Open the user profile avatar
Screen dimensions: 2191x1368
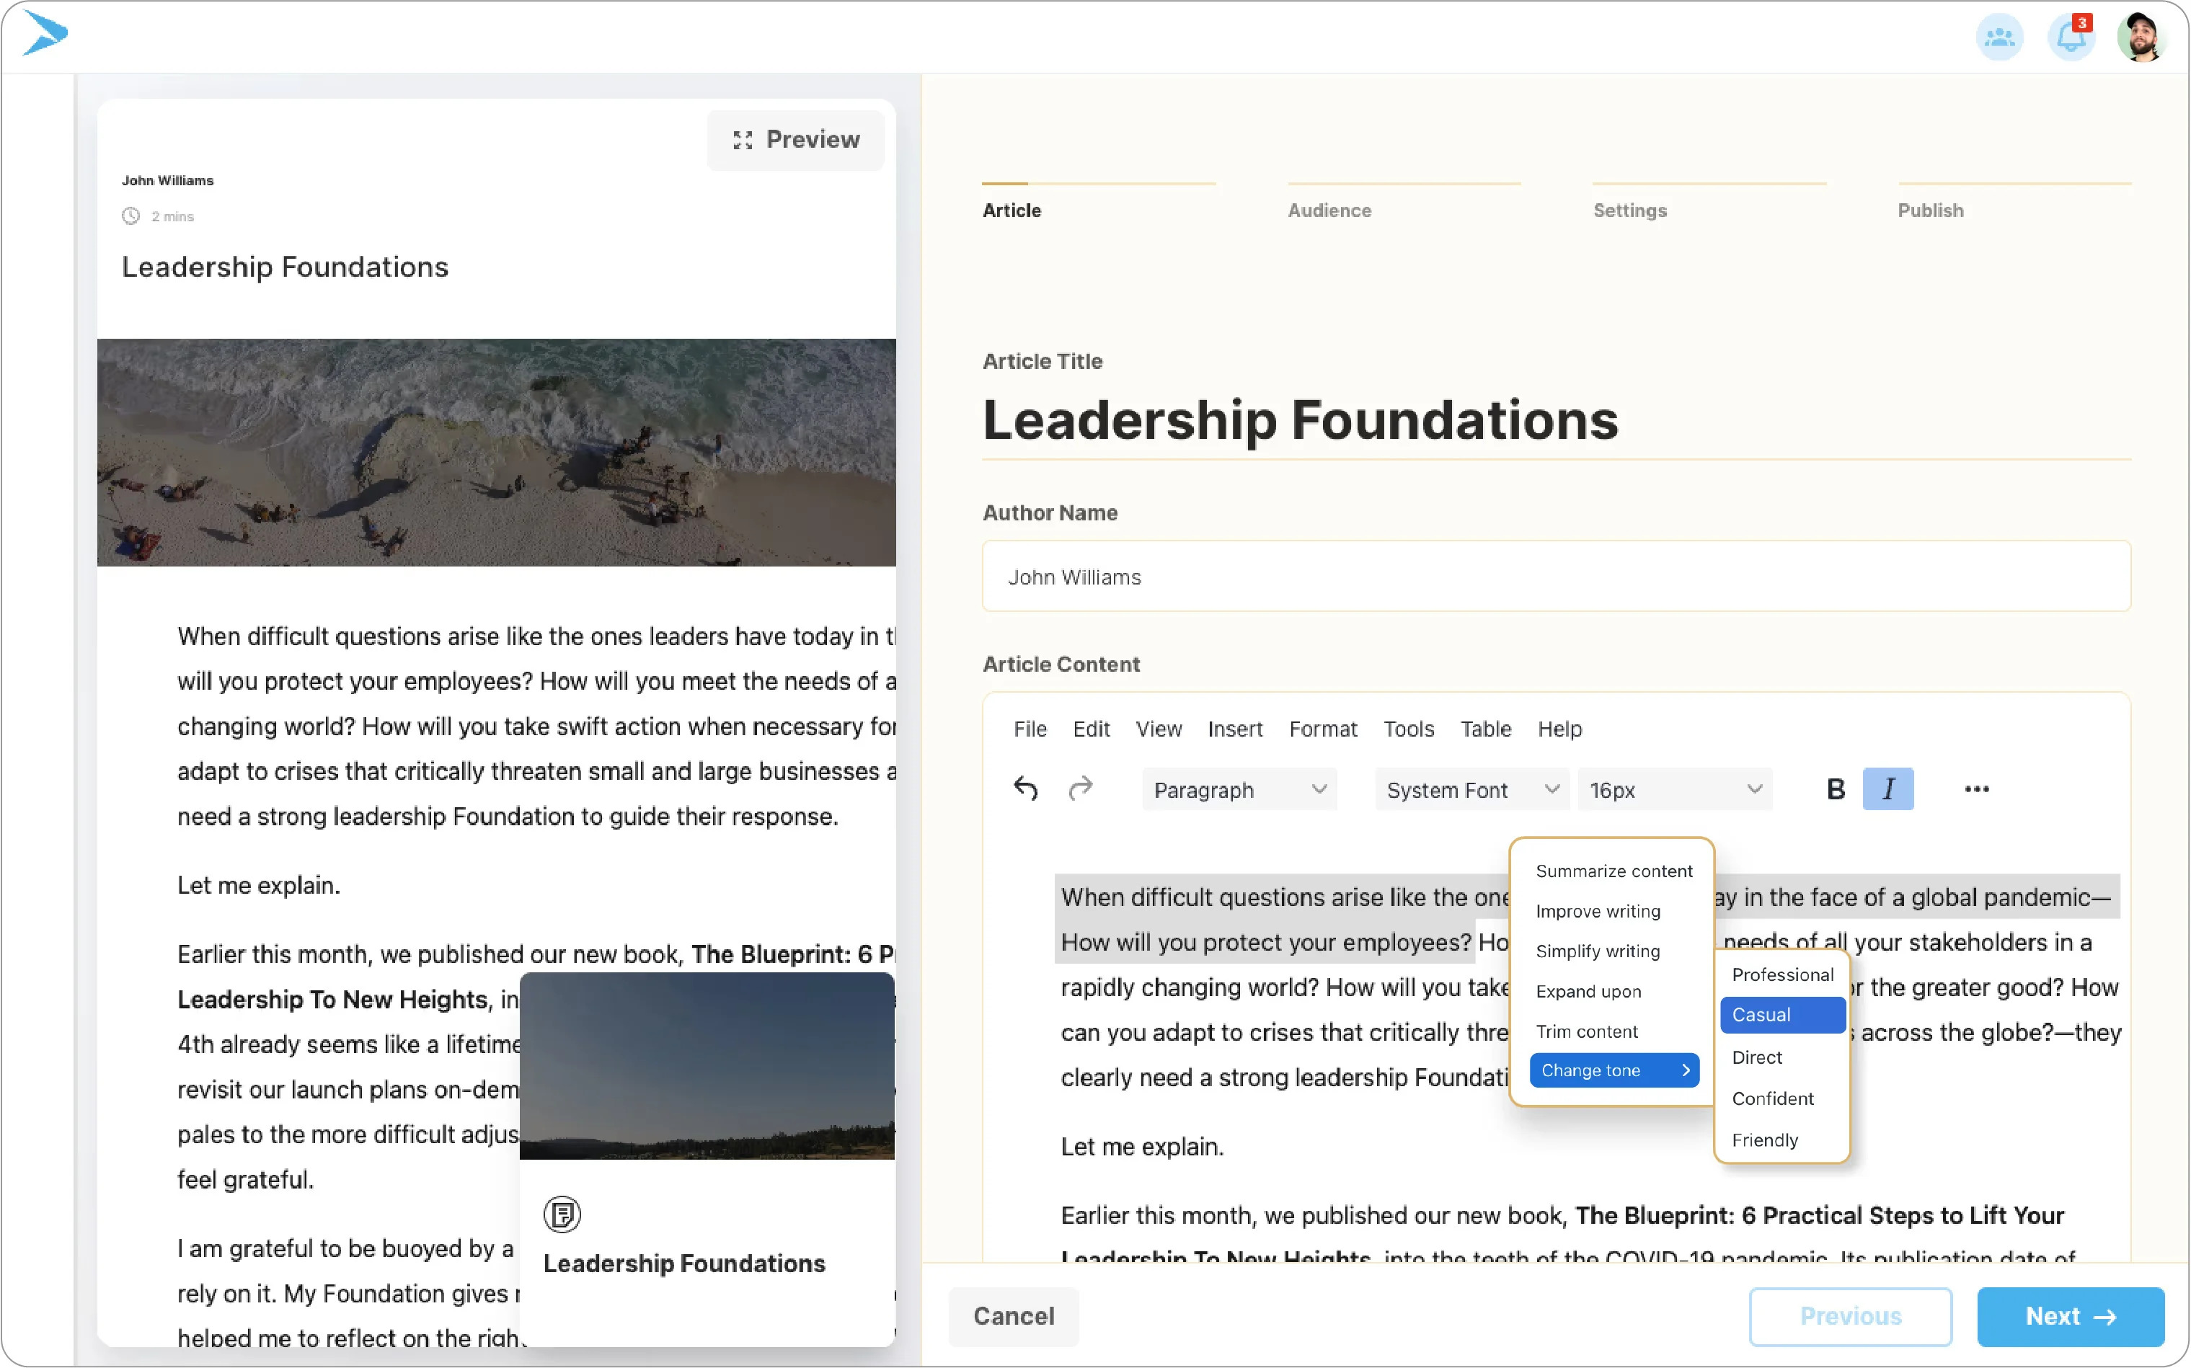click(x=2141, y=38)
